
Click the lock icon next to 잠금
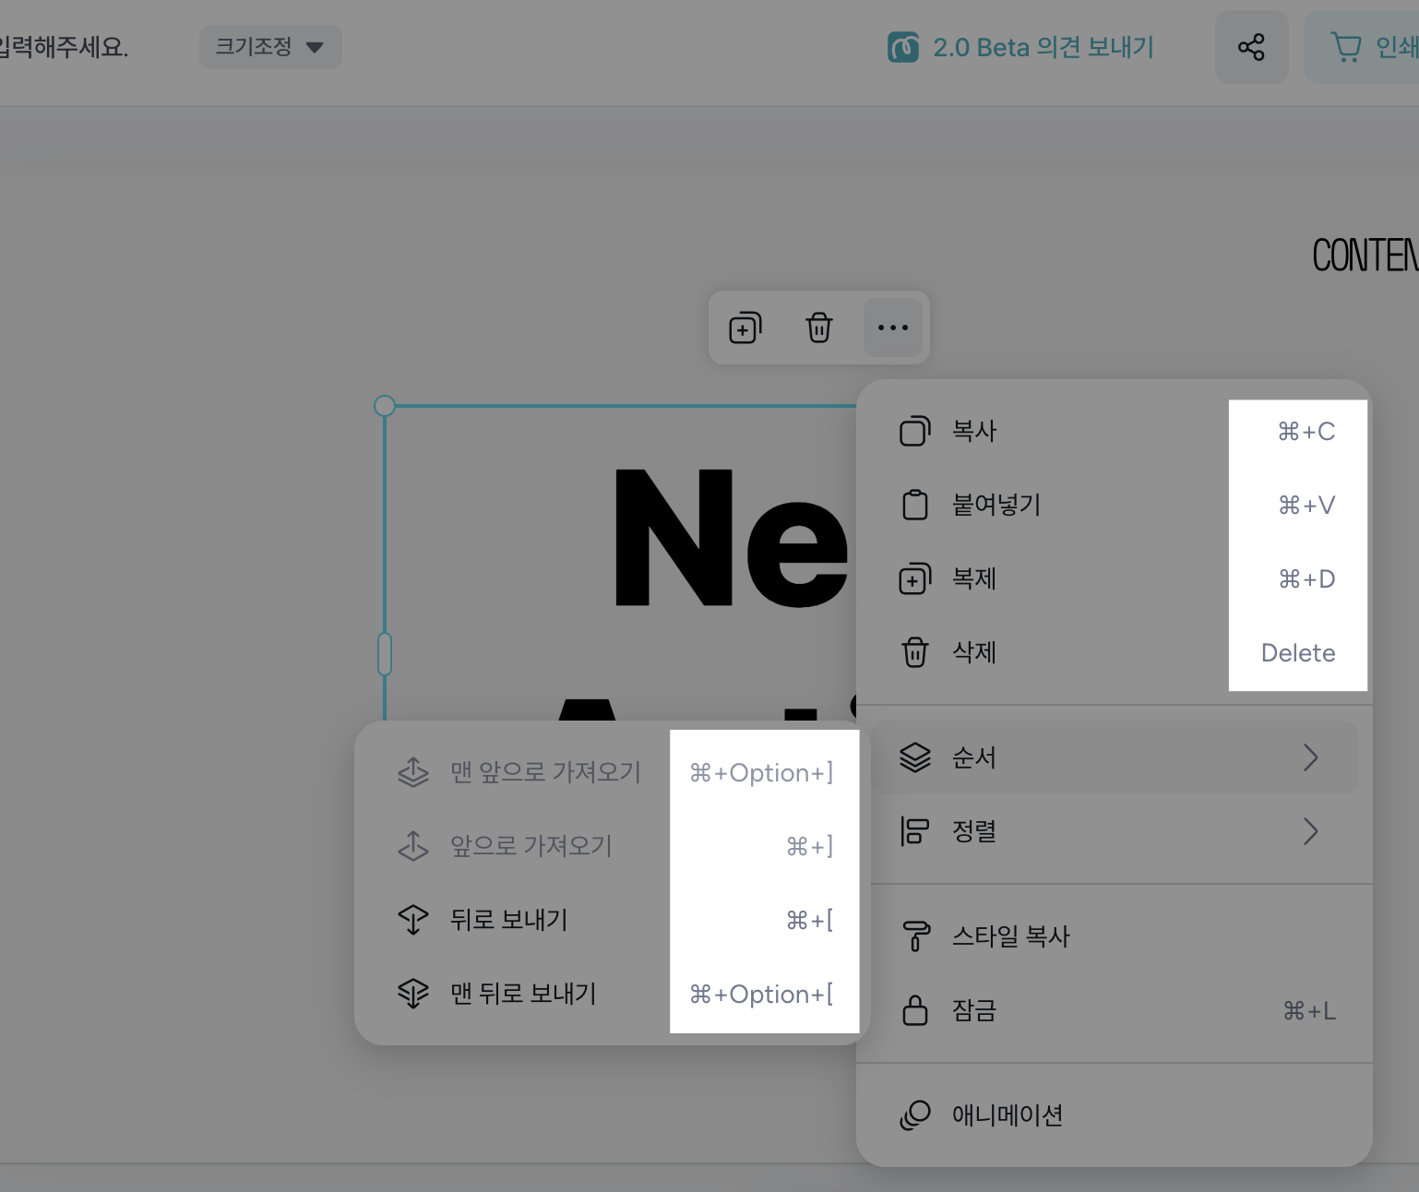(x=914, y=1010)
